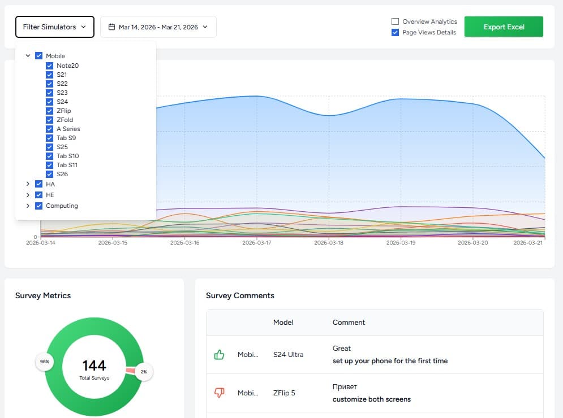The height and width of the screenshot is (418, 563).
Task: Click the red thumbs down icon for ZFlip 5
Action: pyautogui.click(x=219, y=393)
